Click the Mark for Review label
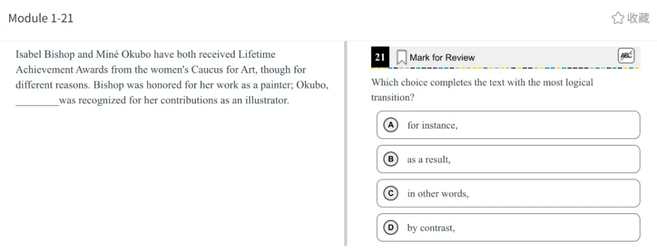The image size is (657, 252). pos(442,58)
